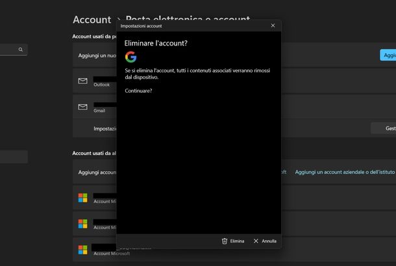Screen dimensions: 396x266
Task: Click the X icon beside Annulla
Action: tap(256, 241)
